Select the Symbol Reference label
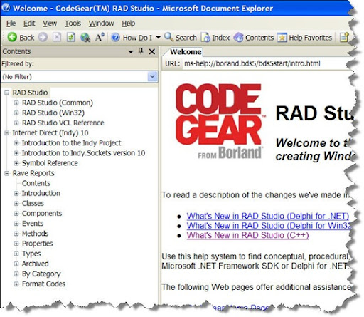The image size is (364, 317). point(50,163)
